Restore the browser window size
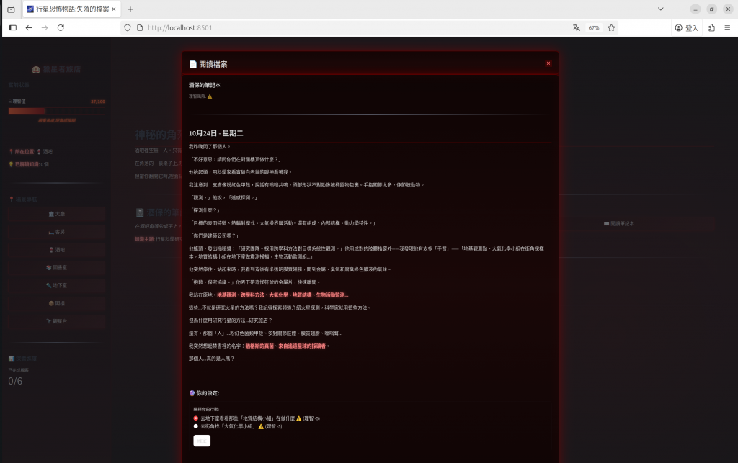Viewport: 738px width, 463px height. tap(711, 9)
